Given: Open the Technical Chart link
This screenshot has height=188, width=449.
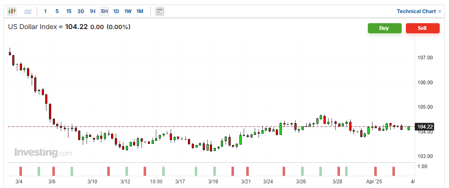Looking at the screenshot, I should coord(419,11).
